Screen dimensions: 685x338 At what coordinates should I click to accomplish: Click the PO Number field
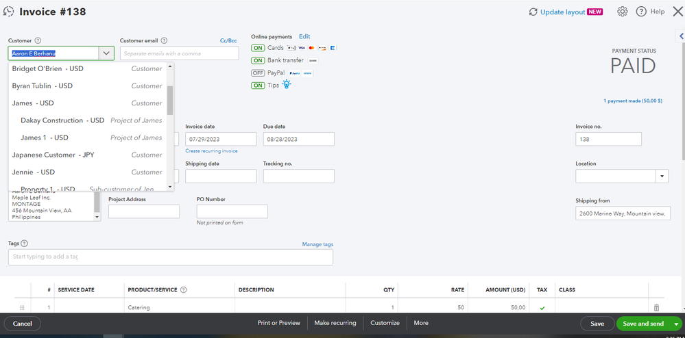(232, 211)
